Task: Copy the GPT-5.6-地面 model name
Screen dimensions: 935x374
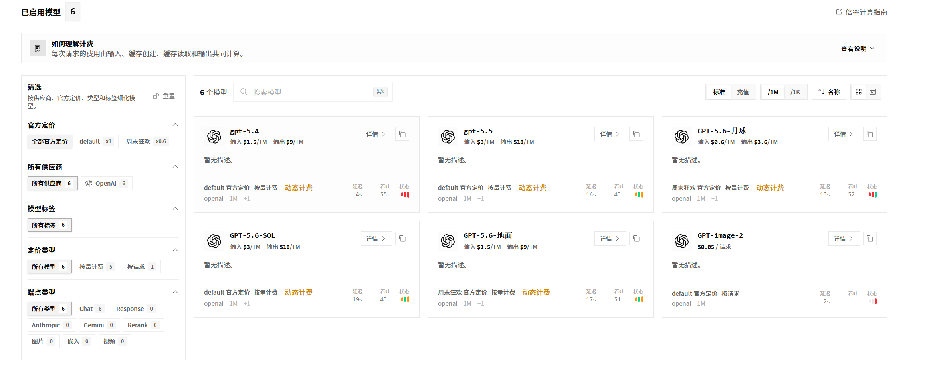Action: [x=636, y=239]
